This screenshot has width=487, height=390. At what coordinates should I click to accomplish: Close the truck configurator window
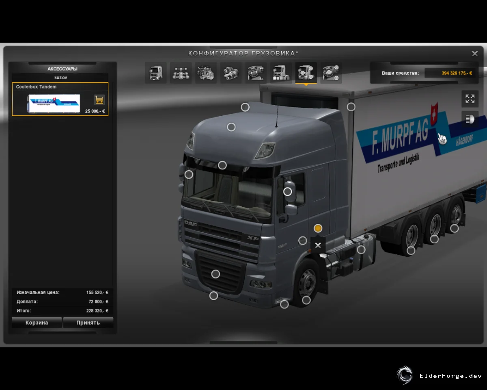474,54
